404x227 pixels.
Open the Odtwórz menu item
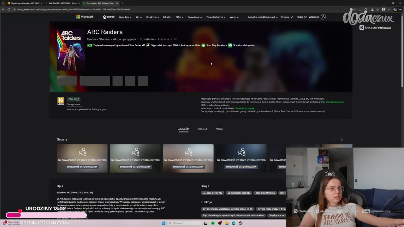pos(167,17)
